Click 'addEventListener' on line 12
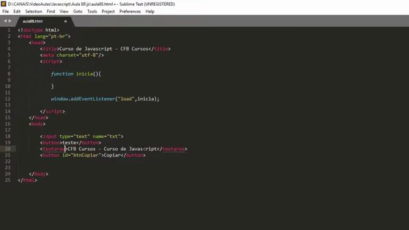Image resolution: width=409 pixels, height=230 pixels. [x=93, y=99]
